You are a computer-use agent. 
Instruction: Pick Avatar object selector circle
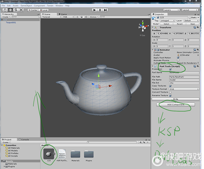pyautogui.click(x=198, y=55)
